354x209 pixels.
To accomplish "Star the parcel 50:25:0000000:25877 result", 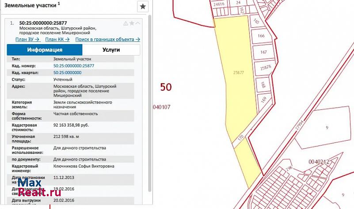I will click(x=131, y=23).
